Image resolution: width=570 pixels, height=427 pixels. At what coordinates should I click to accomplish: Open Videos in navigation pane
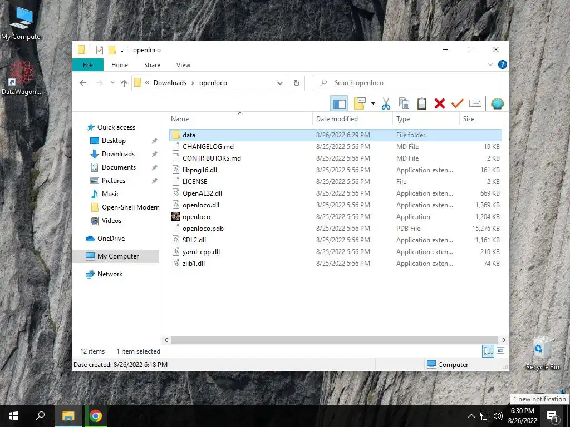[111, 221]
